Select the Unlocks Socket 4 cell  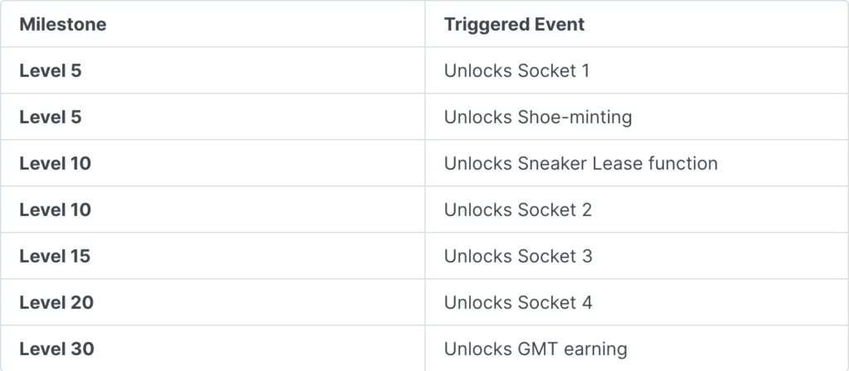(637, 302)
